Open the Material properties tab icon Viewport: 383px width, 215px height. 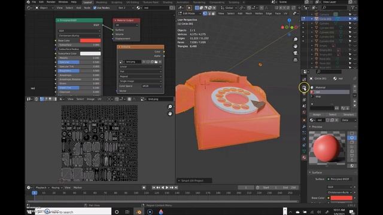304,158
